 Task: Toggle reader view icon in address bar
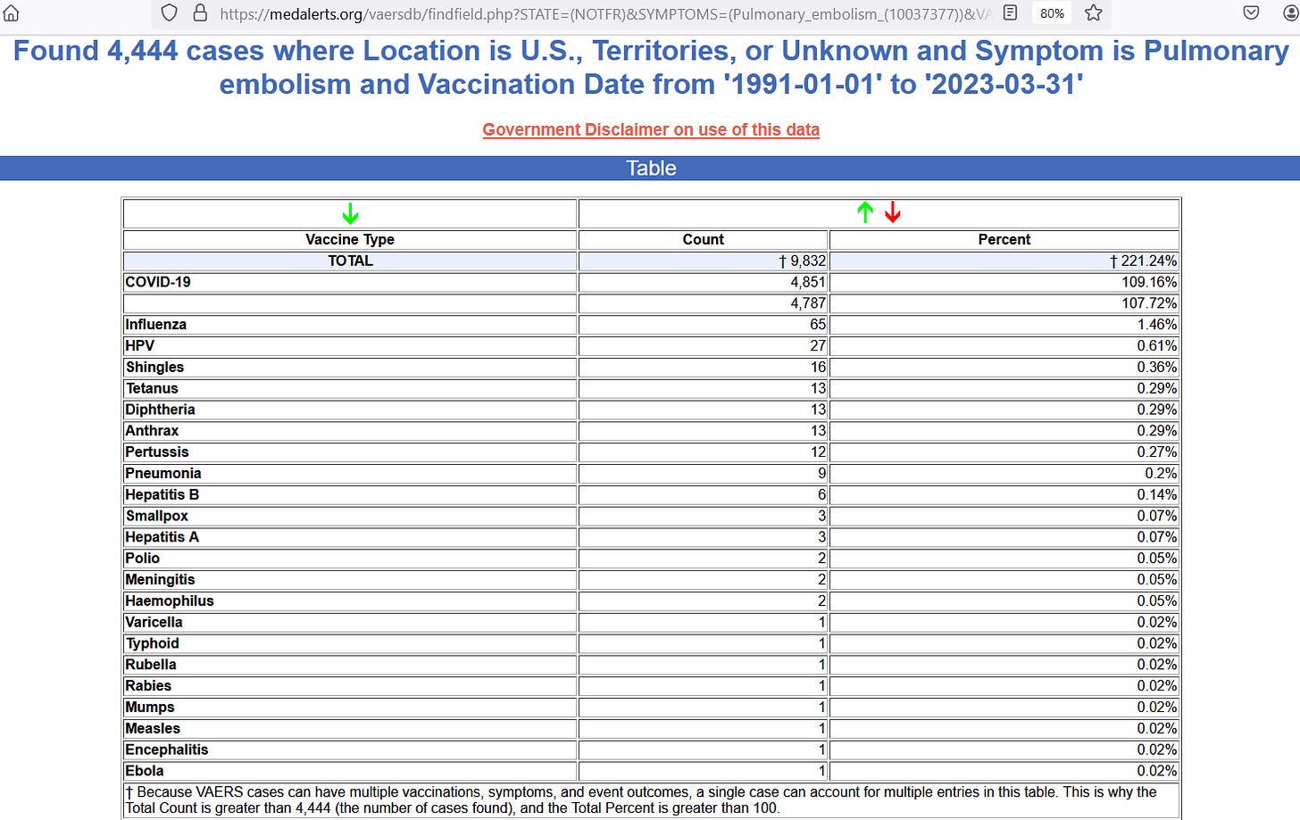(1010, 12)
